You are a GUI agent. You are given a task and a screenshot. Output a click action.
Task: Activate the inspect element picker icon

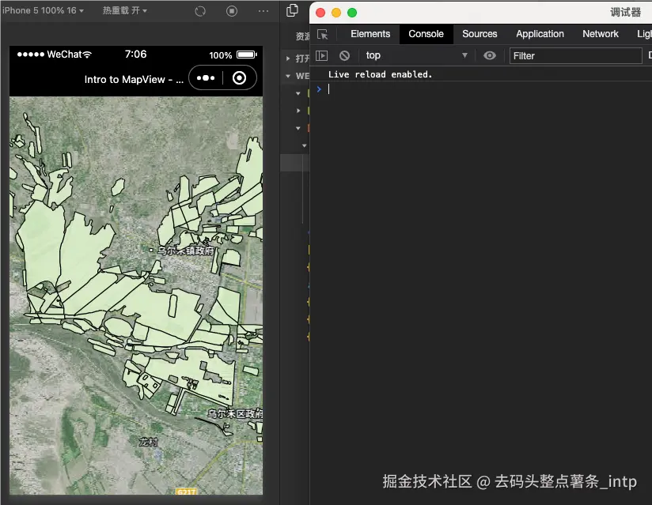(x=322, y=34)
